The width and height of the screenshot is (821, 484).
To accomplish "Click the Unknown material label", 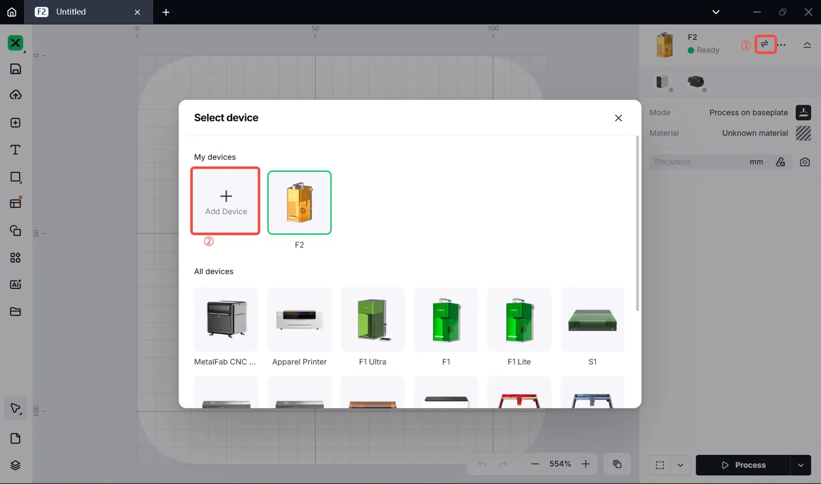I will 755,133.
